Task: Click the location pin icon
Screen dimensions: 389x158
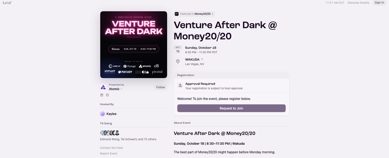Action: click(x=178, y=62)
